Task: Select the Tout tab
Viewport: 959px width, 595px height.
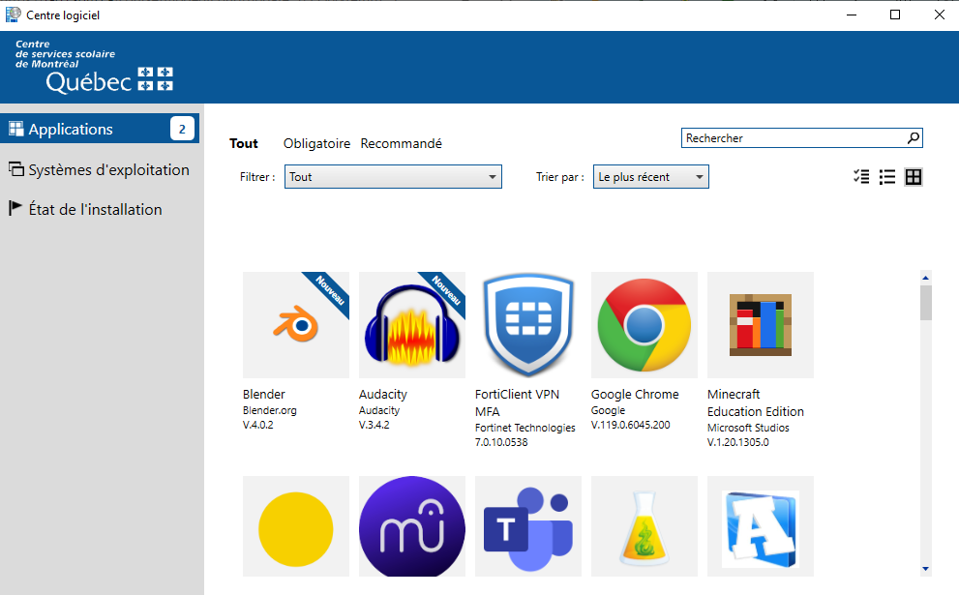Action: tap(244, 144)
